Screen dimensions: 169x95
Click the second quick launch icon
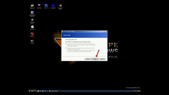(x=41, y=91)
